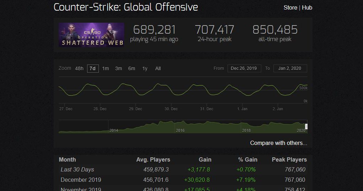Viewport: 363px width, 191px height.
Task: Select the Last 30 Days row label
Action: tap(77, 169)
